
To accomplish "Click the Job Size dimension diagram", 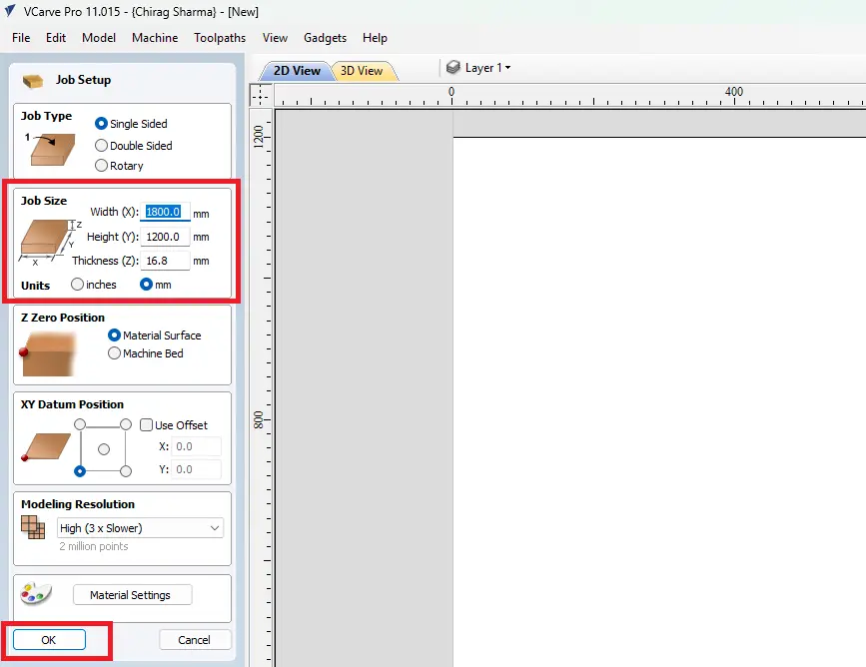I will click(x=49, y=243).
